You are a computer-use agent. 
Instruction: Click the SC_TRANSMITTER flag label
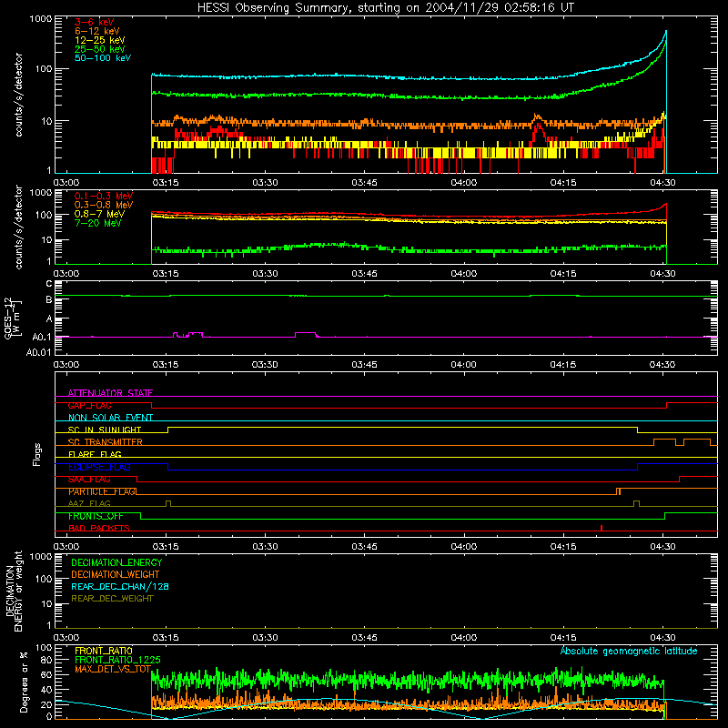tap(106, 442)
